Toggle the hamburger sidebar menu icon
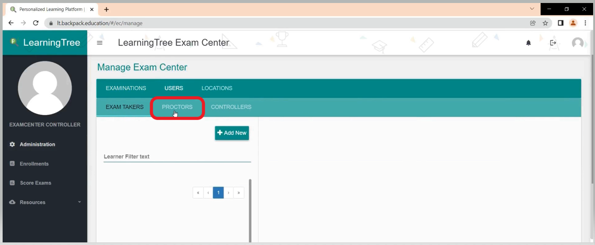 pyautogui.click(x=99, y=43)
